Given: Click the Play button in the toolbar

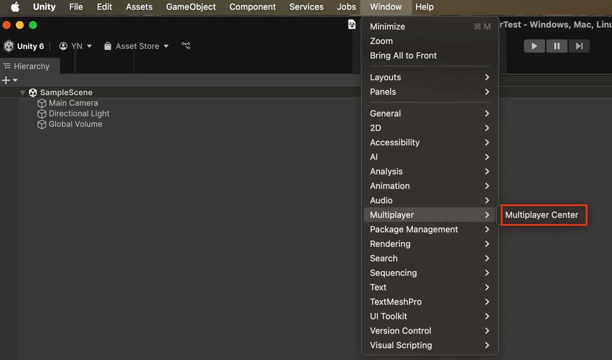Looking at the screenshot, I should (534, 46).
